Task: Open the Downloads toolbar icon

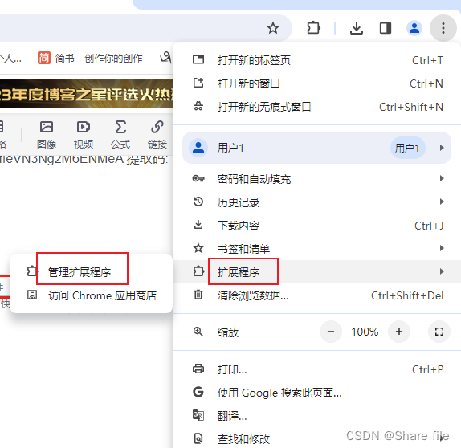Action: (x=357, y=28)
